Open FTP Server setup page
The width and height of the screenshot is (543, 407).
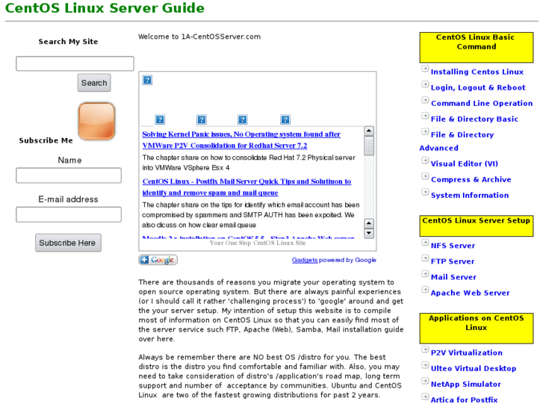point(453,261)
